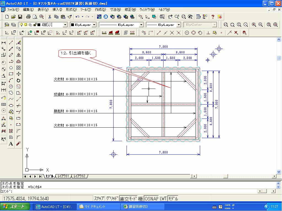Image resolution: width=282 pixels, height=211 pixels.
Task: Click the last-tab navigation arrow button
Action: pyautogui.click(x=41, y=176)
